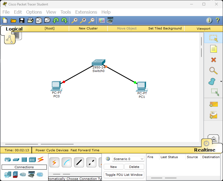The height and width of the screenshot is (181, 223).
Task: Choose automatic connection type lightning
Action: (x=54, y=162)
